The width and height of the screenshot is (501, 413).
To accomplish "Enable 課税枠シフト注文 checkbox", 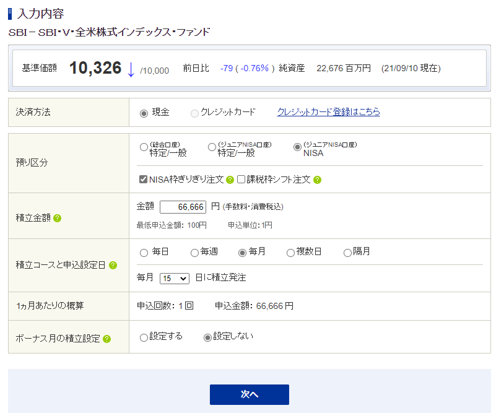I will click(x=241, y=179).
